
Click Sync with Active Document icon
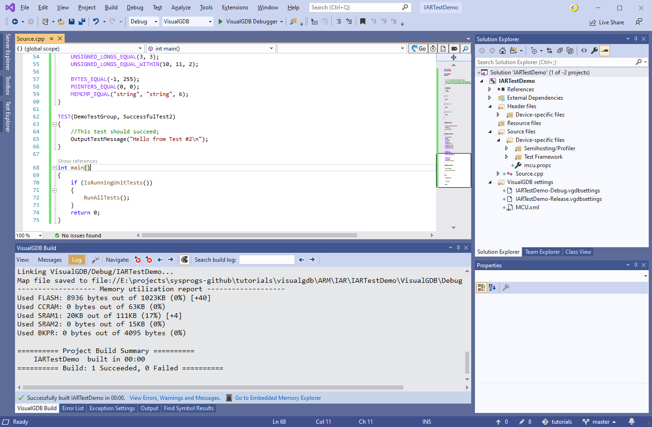click(x=549, y=51)
